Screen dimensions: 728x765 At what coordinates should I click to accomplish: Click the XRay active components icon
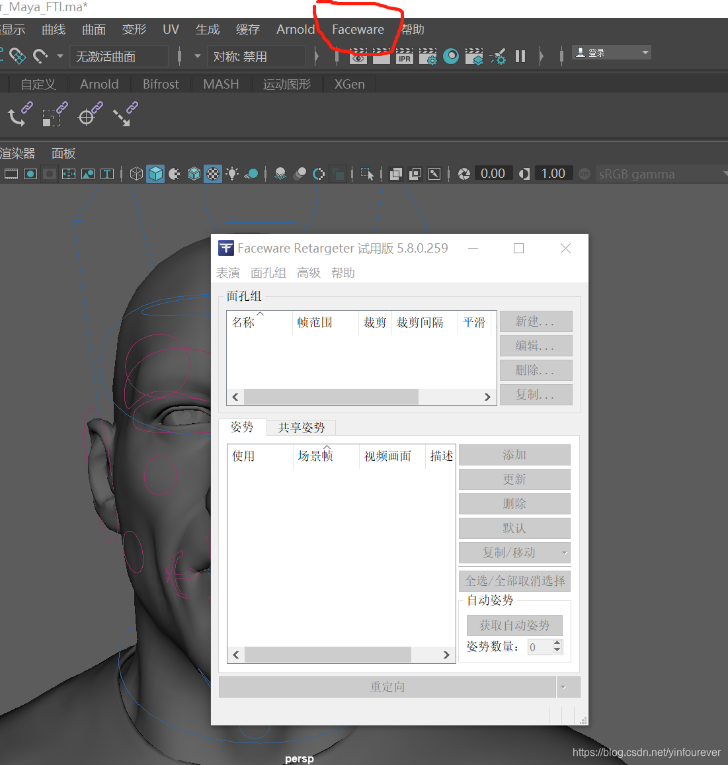point(415,174)
